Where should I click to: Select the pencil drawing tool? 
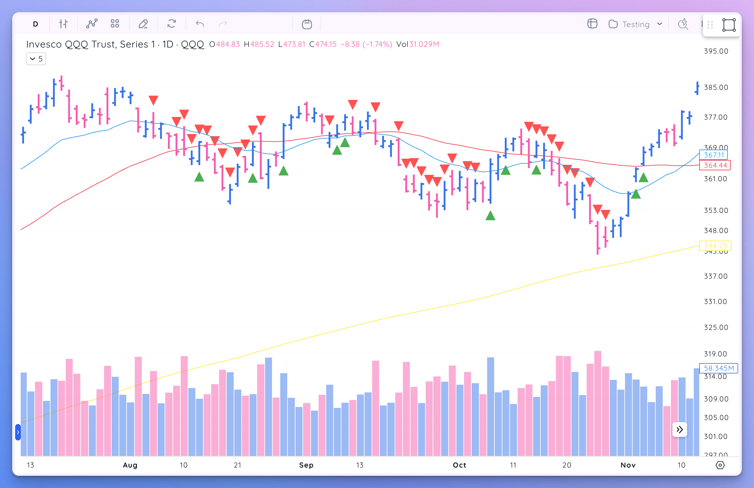tap(143, 24)
